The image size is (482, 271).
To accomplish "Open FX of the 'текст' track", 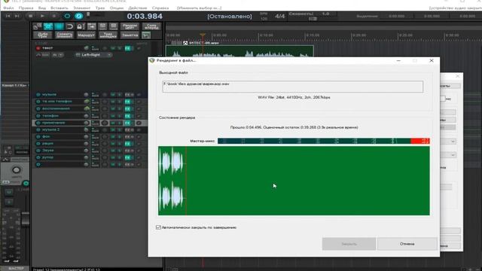I will click(127, 48).
